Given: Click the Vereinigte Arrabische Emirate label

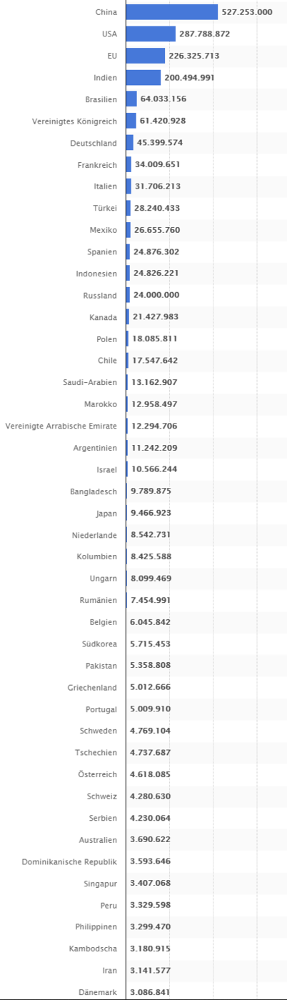Looking at the screenshot, I should pyautogui.click(x=61, y=426).
